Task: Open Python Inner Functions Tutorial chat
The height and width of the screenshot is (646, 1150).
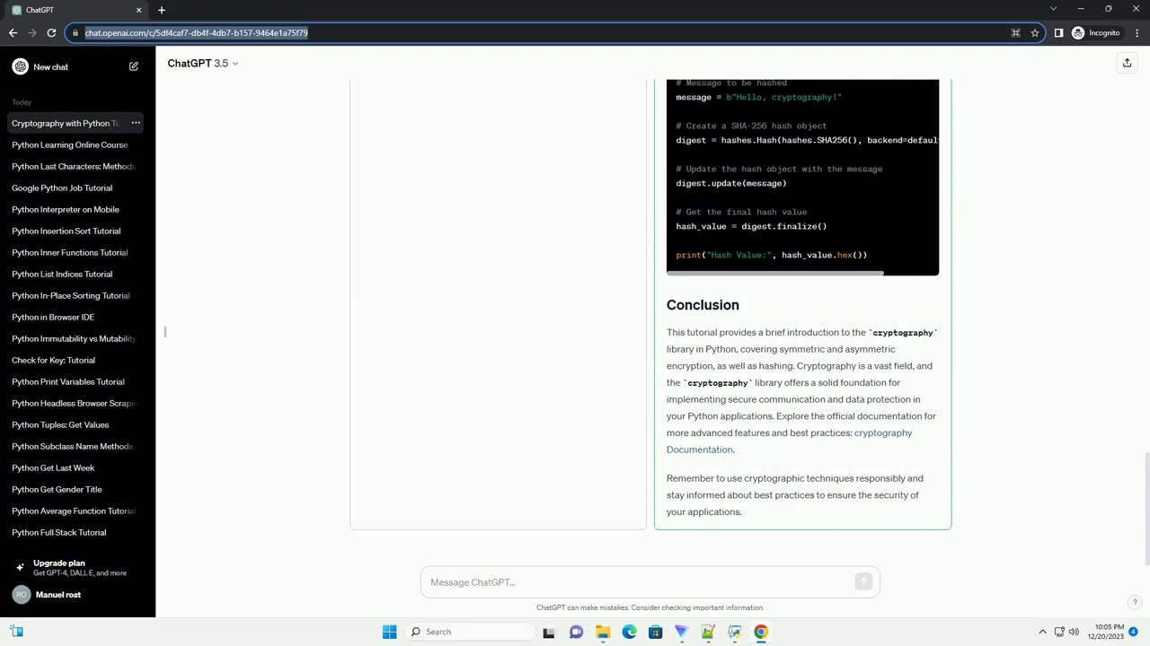Action: (69, 252)
